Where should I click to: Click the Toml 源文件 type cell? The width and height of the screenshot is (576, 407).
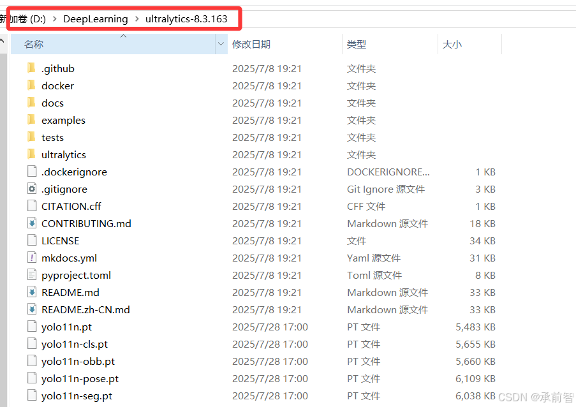point(374,276)
